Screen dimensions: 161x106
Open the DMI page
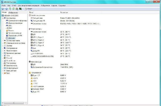[9, 25]
